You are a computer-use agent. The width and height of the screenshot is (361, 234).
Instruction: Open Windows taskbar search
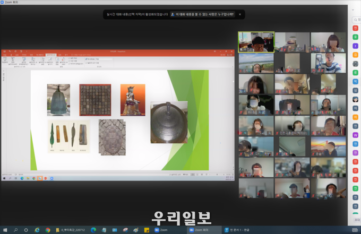pos(15,230)
